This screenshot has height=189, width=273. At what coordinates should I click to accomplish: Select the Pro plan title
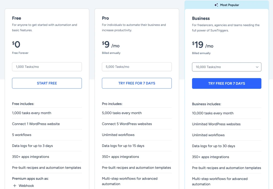click(x=105, y=18)
